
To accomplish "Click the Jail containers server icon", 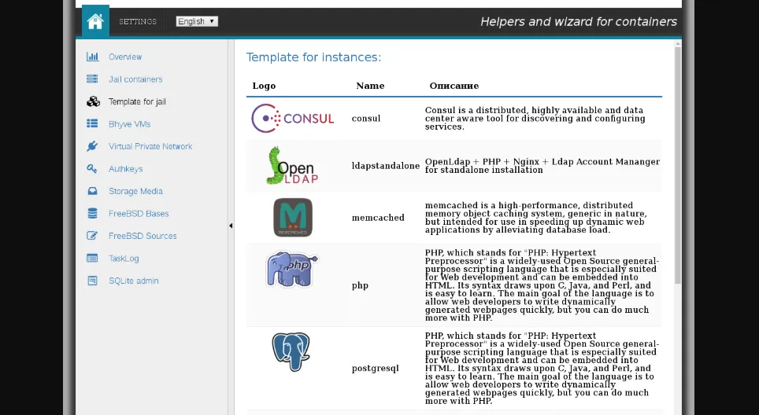I will tap(92, 79).
